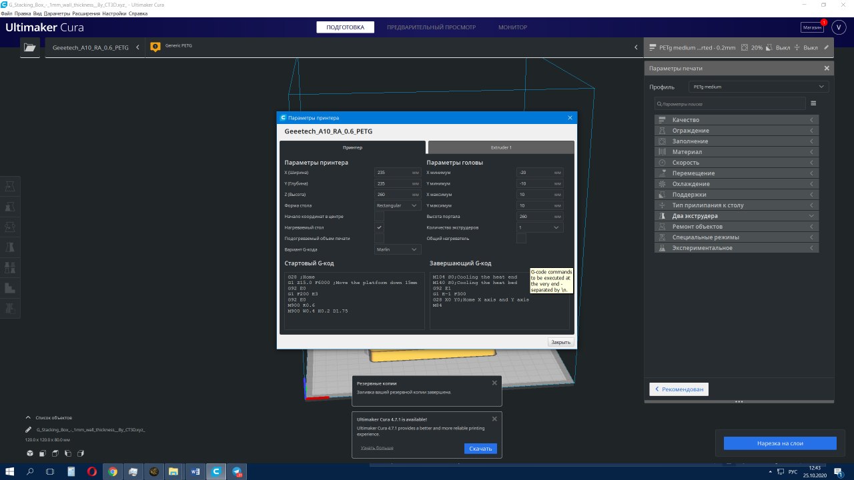This screenshot has height=480, width=854.
Task: Select the Move tool in left toolbar
Action: click(10, 185)
